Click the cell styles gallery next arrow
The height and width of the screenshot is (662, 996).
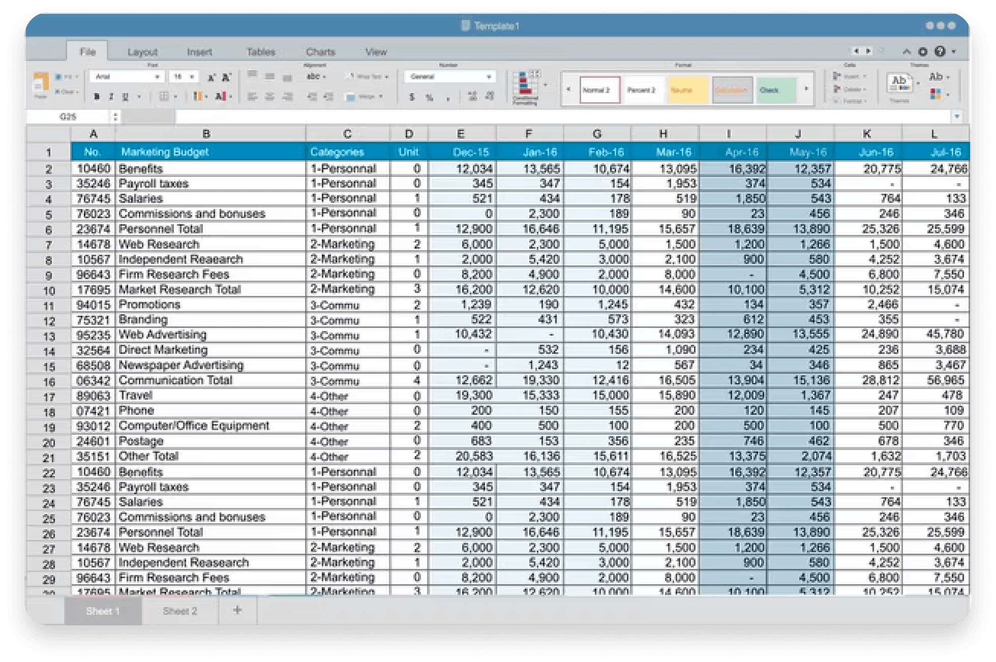[806, 89]
